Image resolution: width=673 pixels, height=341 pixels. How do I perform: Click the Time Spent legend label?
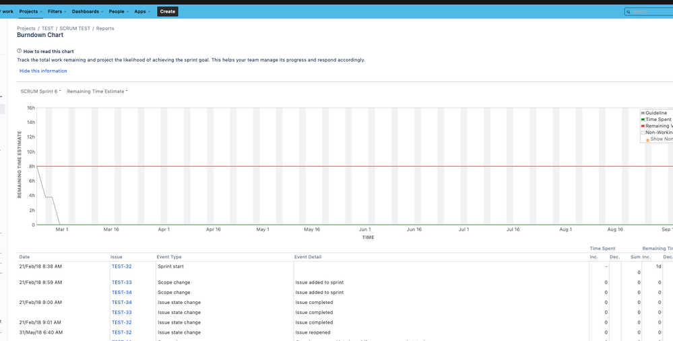click(x=658, y=120)
